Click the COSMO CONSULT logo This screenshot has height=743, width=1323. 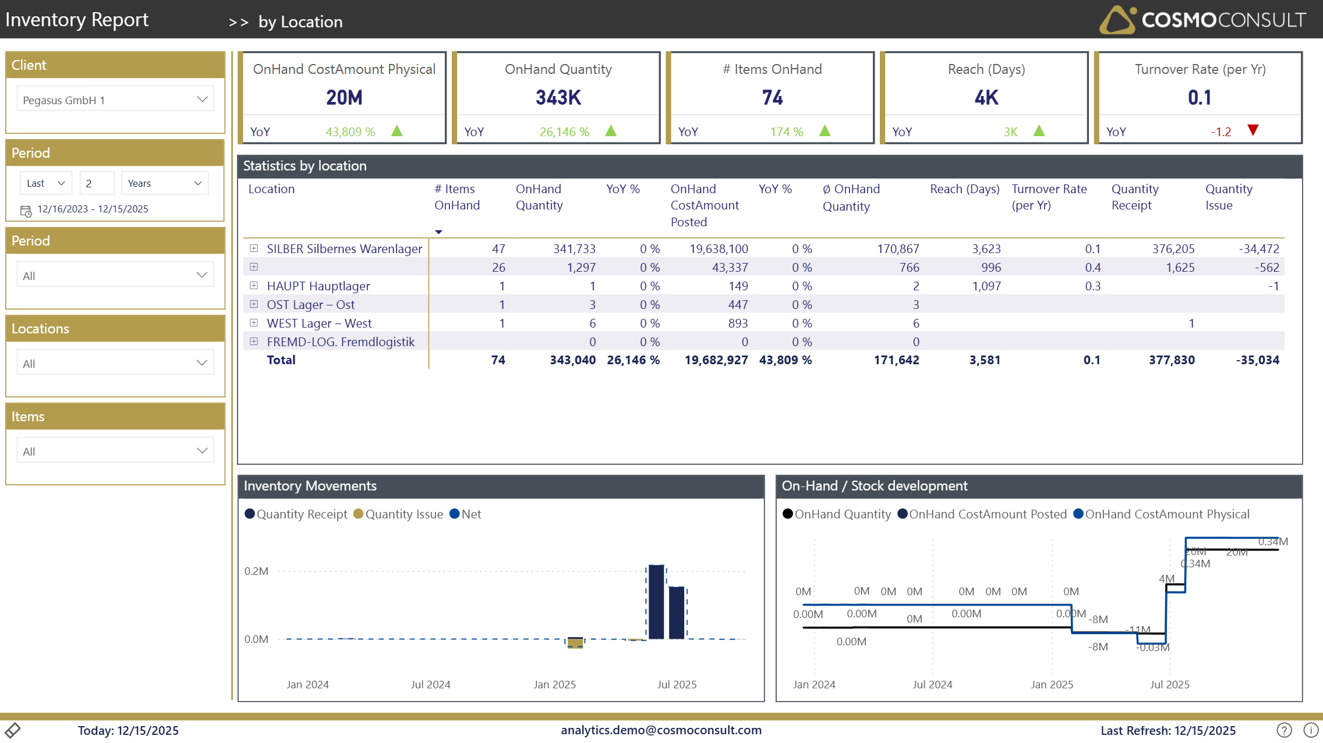pyautogui.click(x=1202, y=20)
